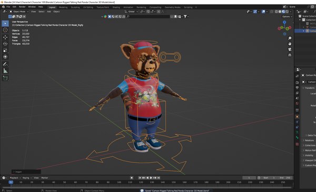
Task: Enable material preview shading
Action: tap(283, 12)
